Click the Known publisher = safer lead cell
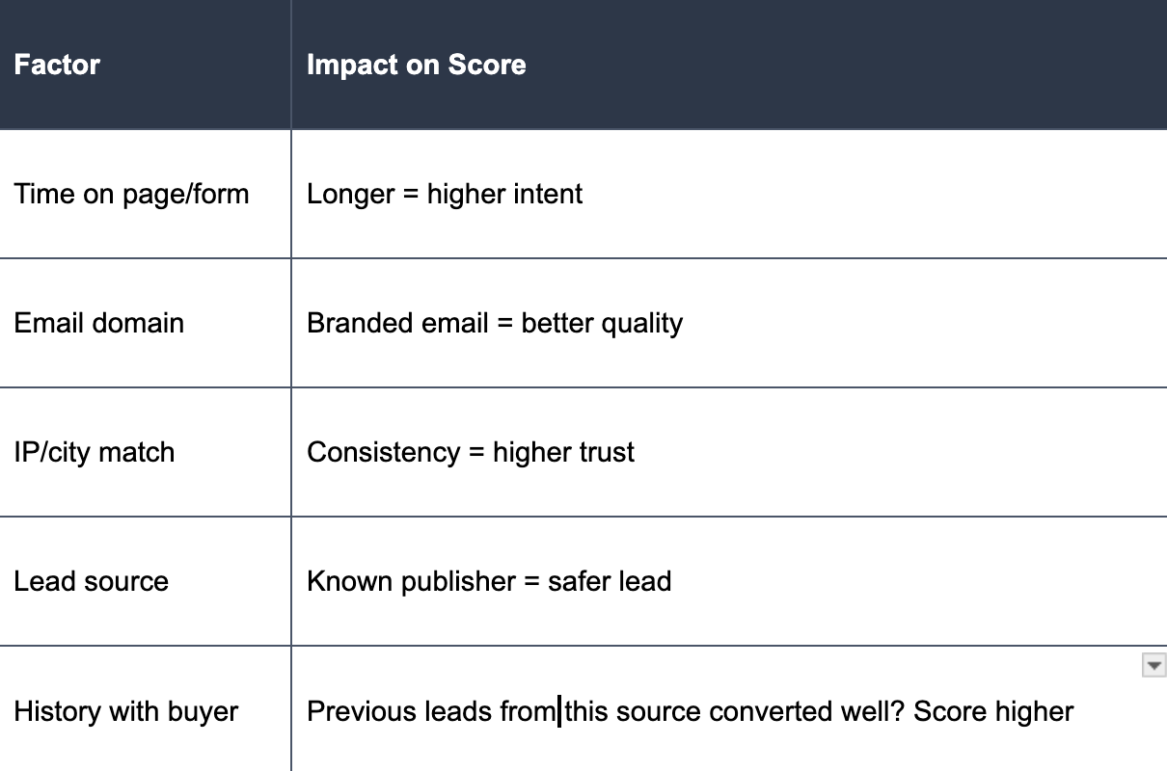The height and width of the screenshot is (771, 1167). coord(729,581)
